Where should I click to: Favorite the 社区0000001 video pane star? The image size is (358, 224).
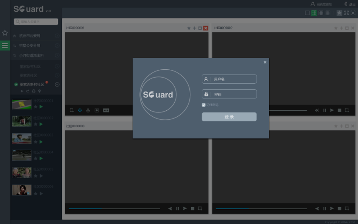[189, 28]
